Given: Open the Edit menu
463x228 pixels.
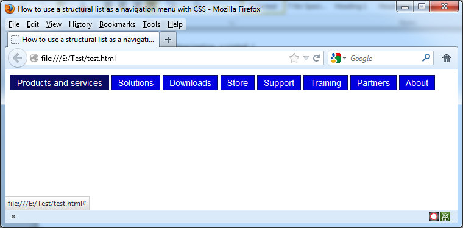Looking at the screenshot, I should (x=33, y=24).
